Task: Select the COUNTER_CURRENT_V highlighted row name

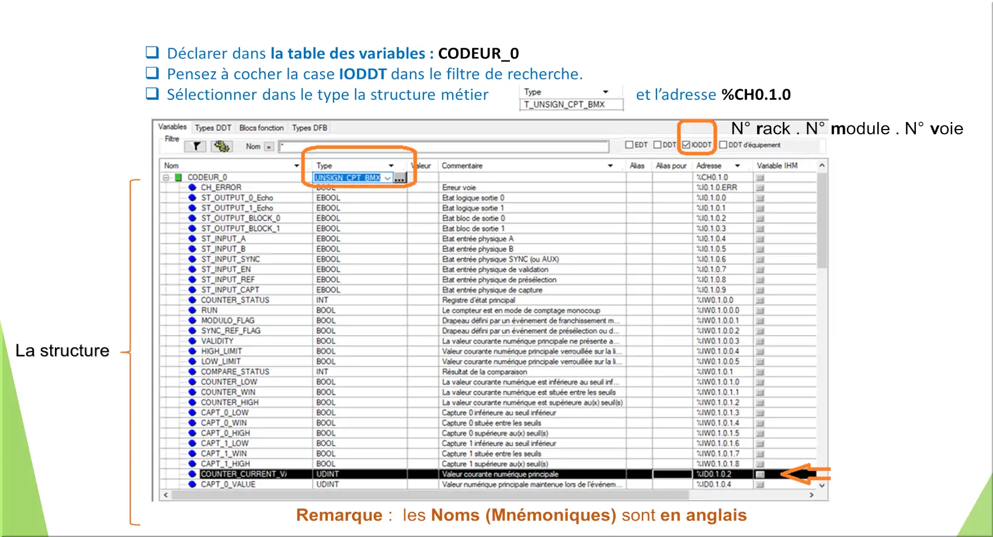Action: (244, 474)
